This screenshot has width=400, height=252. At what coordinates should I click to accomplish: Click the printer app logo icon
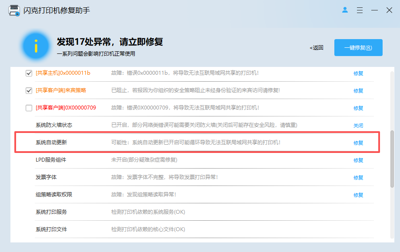click(x=14, y=10)
